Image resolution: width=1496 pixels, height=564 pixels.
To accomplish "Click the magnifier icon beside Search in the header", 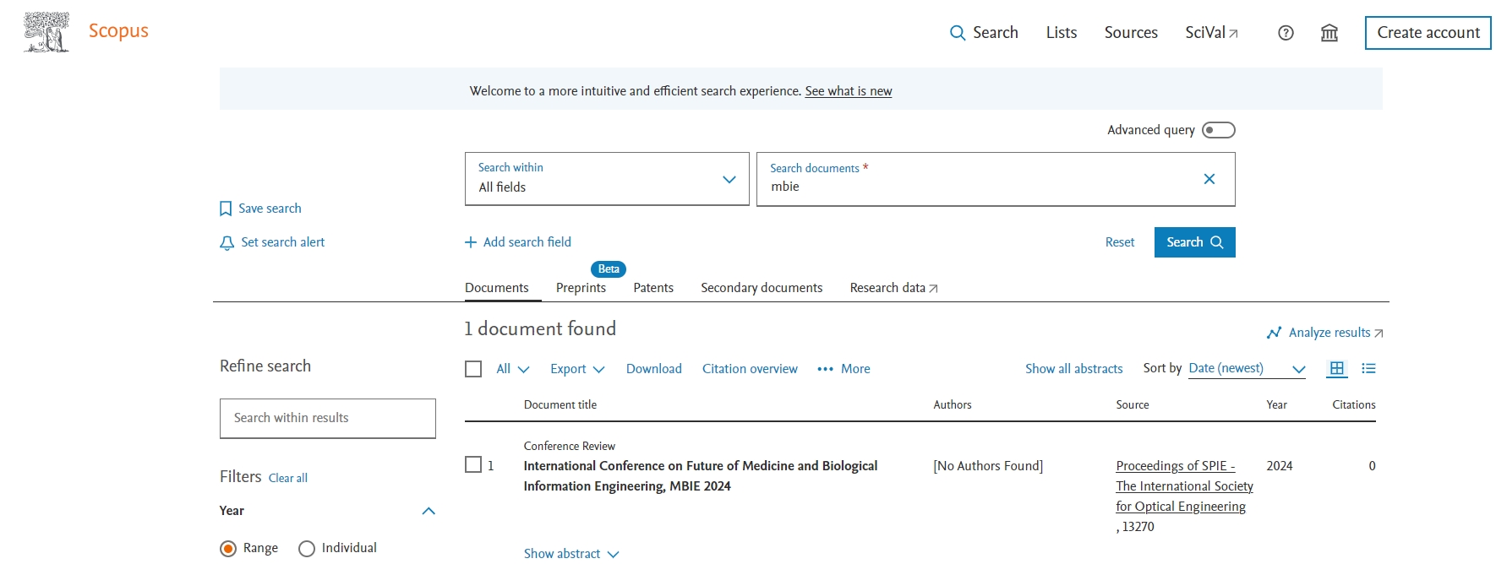I will (958, 33).
